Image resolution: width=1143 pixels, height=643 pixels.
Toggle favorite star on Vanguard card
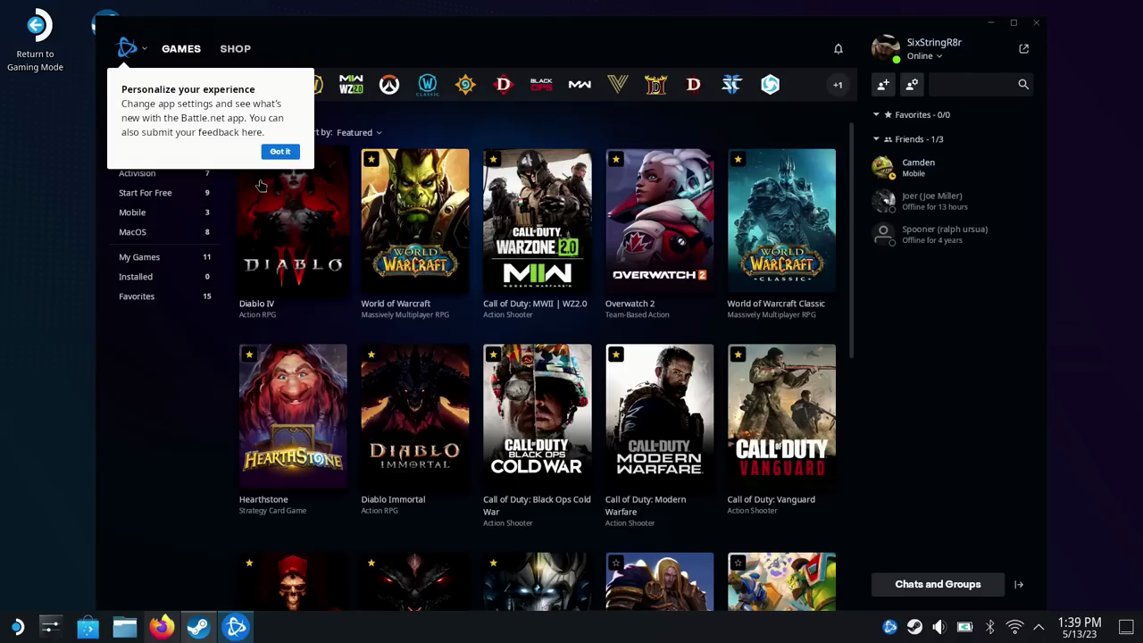[x=738, y=355]
